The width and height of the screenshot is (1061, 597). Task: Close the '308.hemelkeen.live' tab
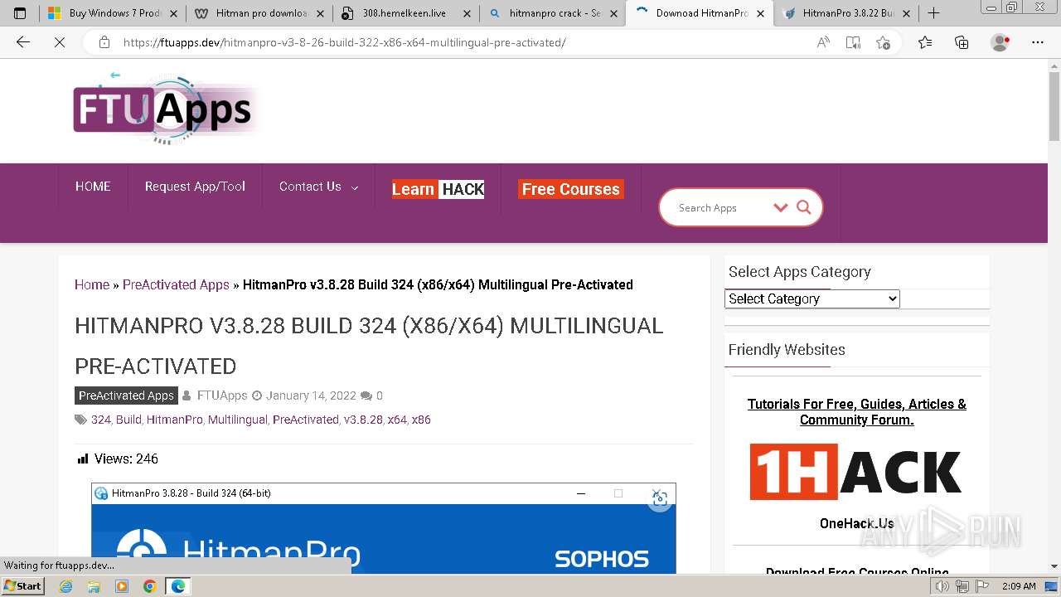[467, 13]
